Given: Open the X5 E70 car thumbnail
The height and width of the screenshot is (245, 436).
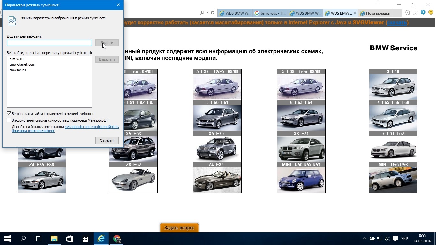Looking at the screenshot, I should click(x=217, y=146).
